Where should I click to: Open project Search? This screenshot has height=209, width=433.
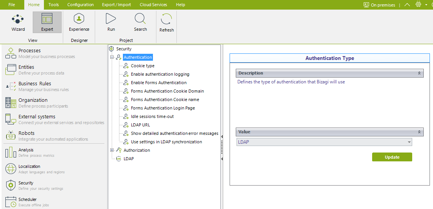pyautogui.click(x=140, y=23)
